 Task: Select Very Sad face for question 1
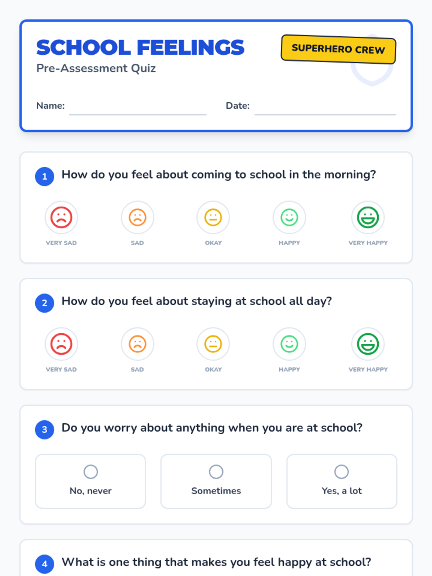click(61, 217)
